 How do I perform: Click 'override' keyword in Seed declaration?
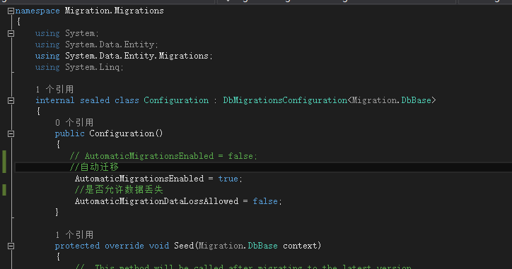pyautogui.click(x=124, y=246)
